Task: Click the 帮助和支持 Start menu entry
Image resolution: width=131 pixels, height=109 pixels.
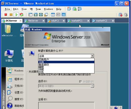Action: [15, 106]
